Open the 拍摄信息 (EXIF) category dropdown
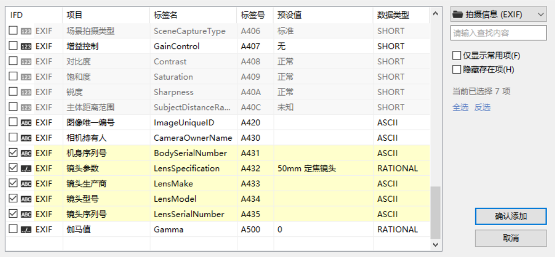The width and height of the screenshot is (555, 257). (498, 14)
